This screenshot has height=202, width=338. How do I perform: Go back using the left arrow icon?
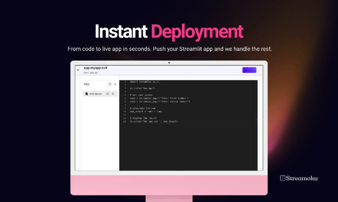78,70
